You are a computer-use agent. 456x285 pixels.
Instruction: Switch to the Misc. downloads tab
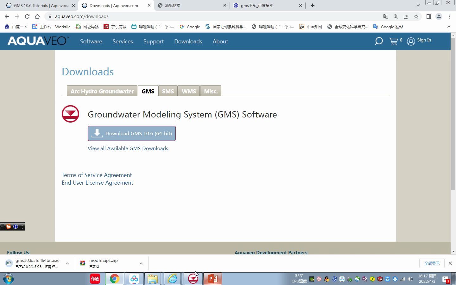[211, 91]
